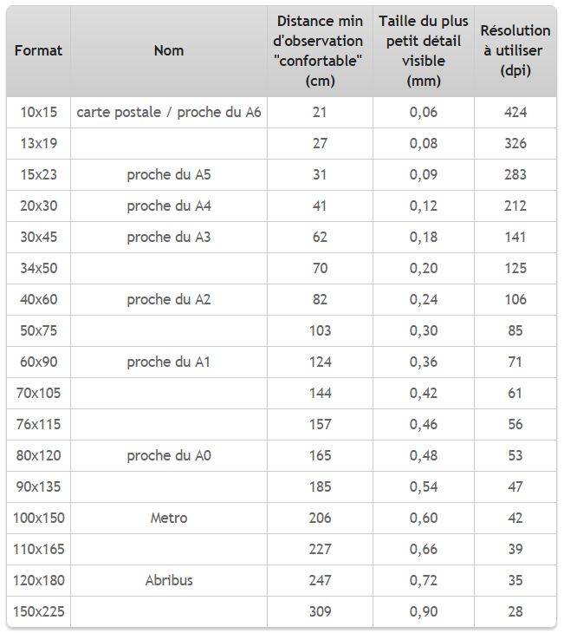Select the proche du A2 cell
This screenshot has width=564, height=633.
[169, 299]
